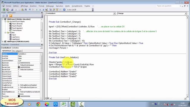This screenshot has height=107, width=190.
Task: Switch to the Alphabétique properties tab
Action: click(7, 51)
